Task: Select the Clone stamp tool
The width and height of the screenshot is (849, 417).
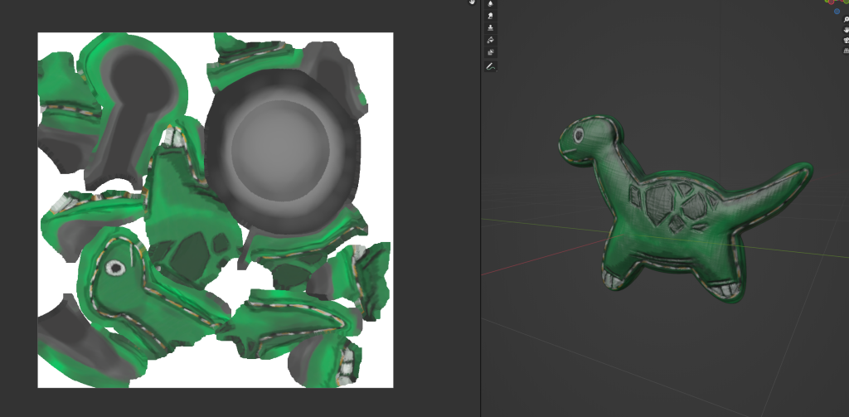Action: pyautogui.click(x=490, y=27)
